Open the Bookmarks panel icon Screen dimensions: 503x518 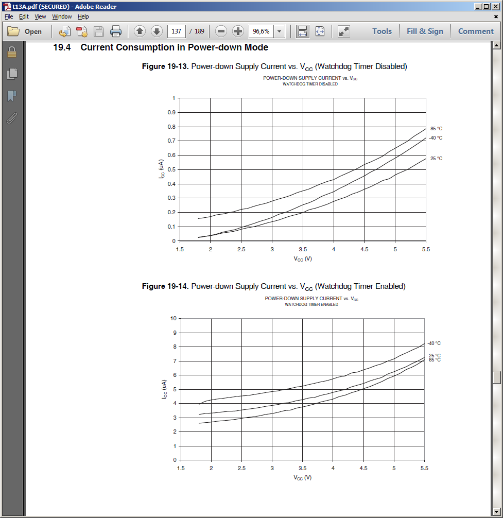click(x=12, y=96)
